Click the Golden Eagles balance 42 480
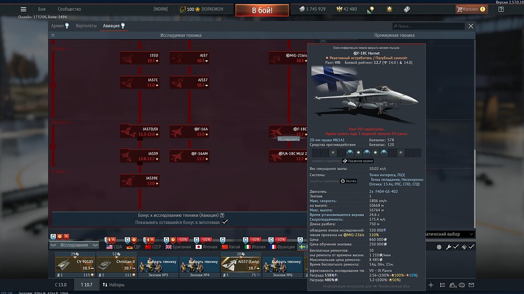 point(346,9)
